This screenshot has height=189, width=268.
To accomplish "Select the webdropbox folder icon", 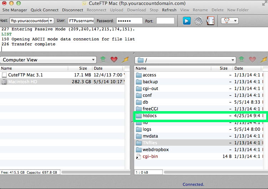I will click(139, 150).
